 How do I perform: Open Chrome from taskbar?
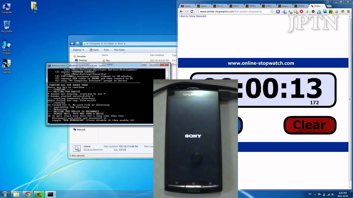28,194
